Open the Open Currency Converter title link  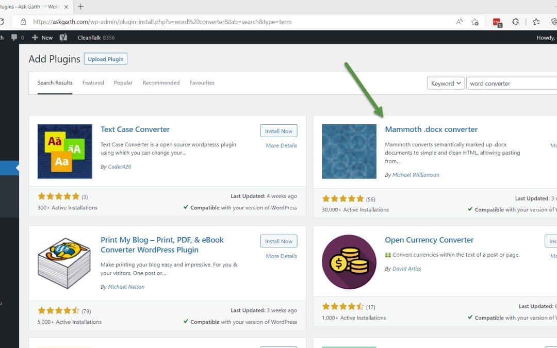tap(429, 240)
